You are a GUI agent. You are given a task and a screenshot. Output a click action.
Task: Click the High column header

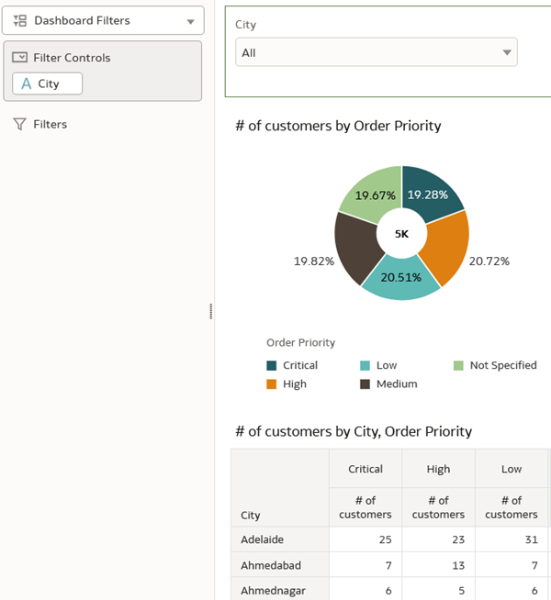click(438, 469)
